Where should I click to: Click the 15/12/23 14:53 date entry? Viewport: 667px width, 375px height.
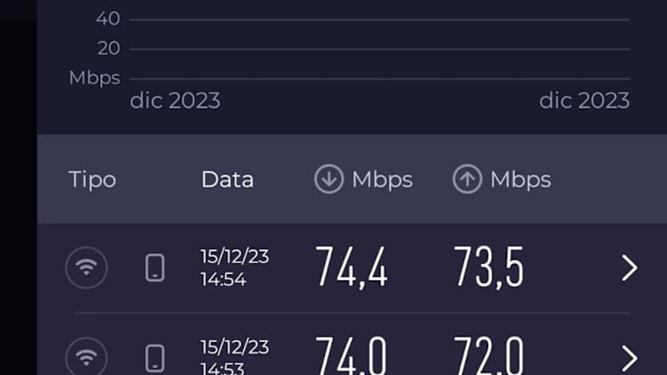click(x=234, y=357)
